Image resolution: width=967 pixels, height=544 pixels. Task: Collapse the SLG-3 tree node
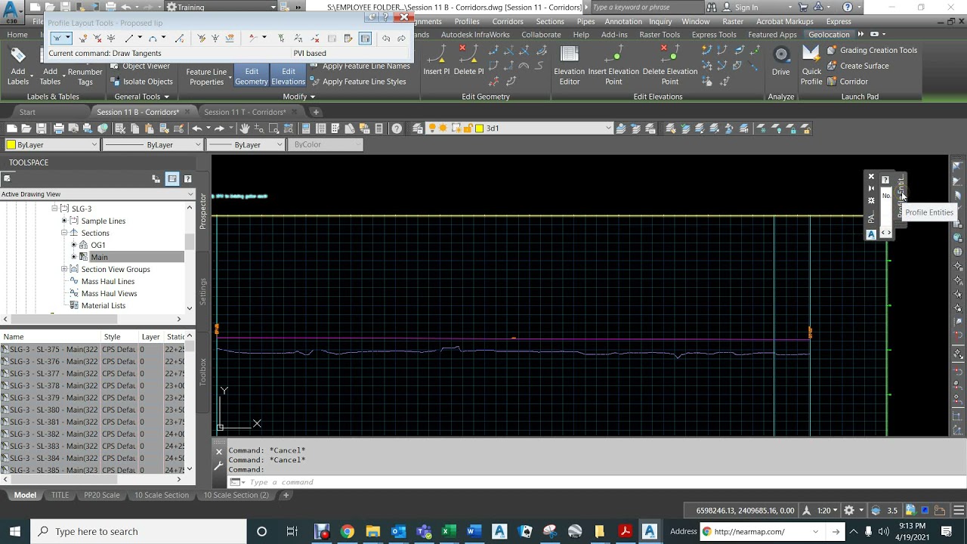(x=54, y=209)
